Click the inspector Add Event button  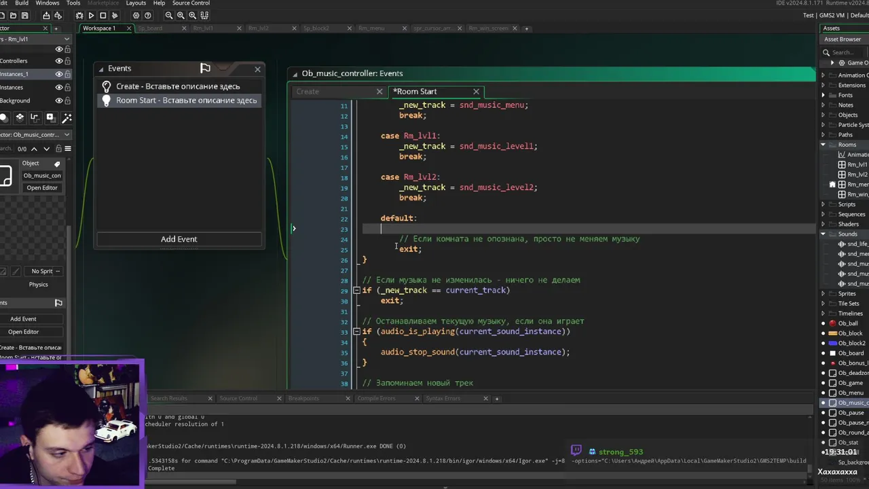(23, 319)
